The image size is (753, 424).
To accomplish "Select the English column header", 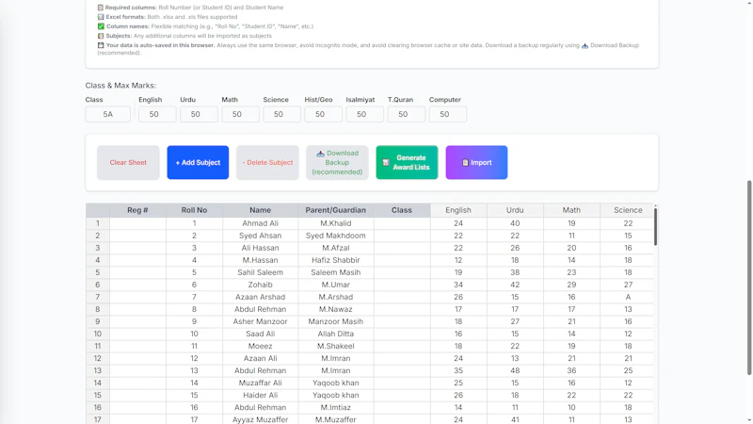I will pyautogui.click(x=458, y=210).
